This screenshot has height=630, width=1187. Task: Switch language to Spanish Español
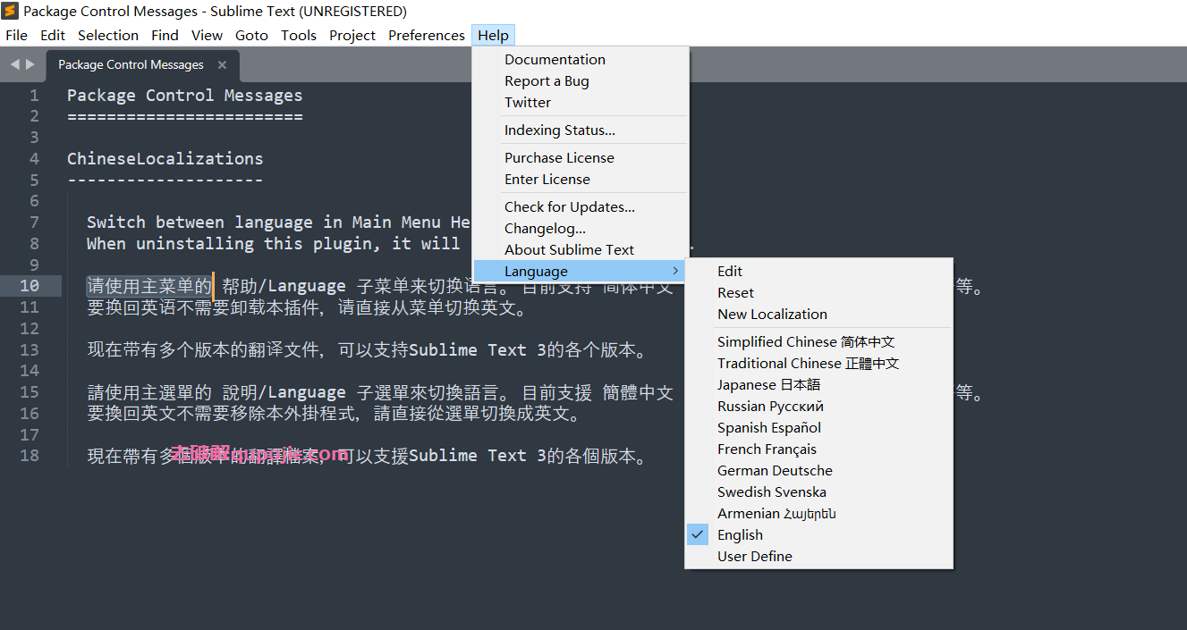[x=818, y=427]
